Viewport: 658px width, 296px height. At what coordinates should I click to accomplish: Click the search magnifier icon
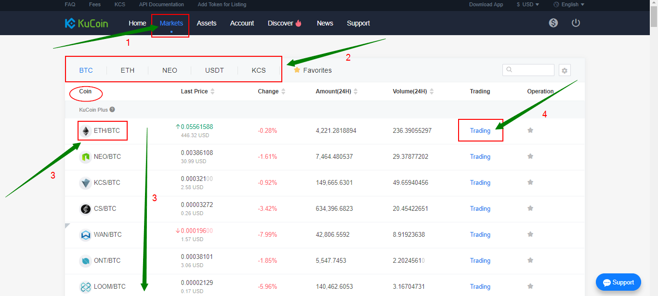point(509,70)
